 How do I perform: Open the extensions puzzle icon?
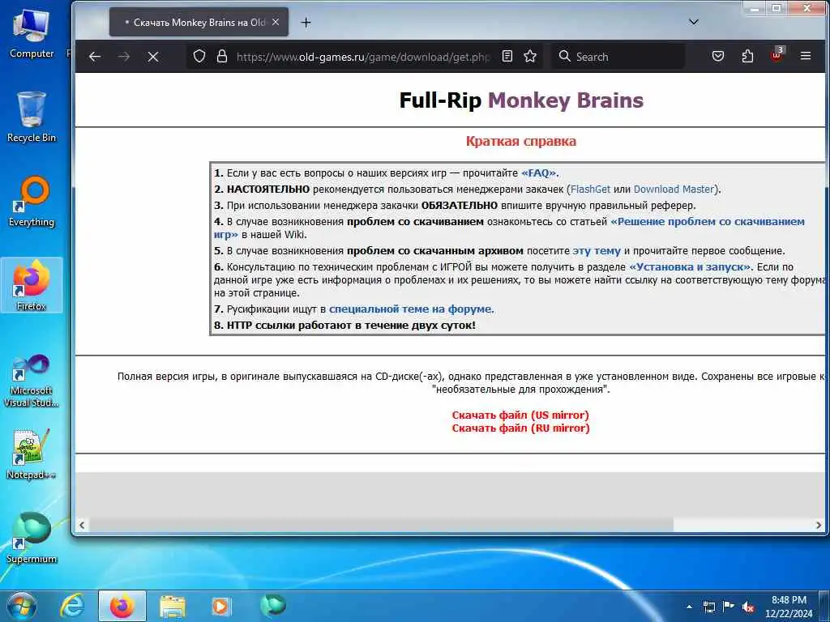tap(747, 56)
